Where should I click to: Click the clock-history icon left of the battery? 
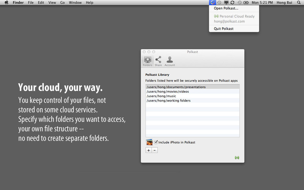point(240,3)
